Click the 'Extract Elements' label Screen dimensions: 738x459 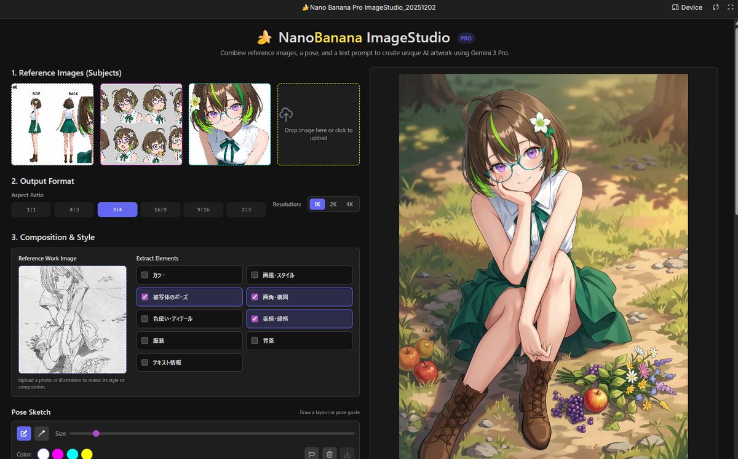(157, 258)
